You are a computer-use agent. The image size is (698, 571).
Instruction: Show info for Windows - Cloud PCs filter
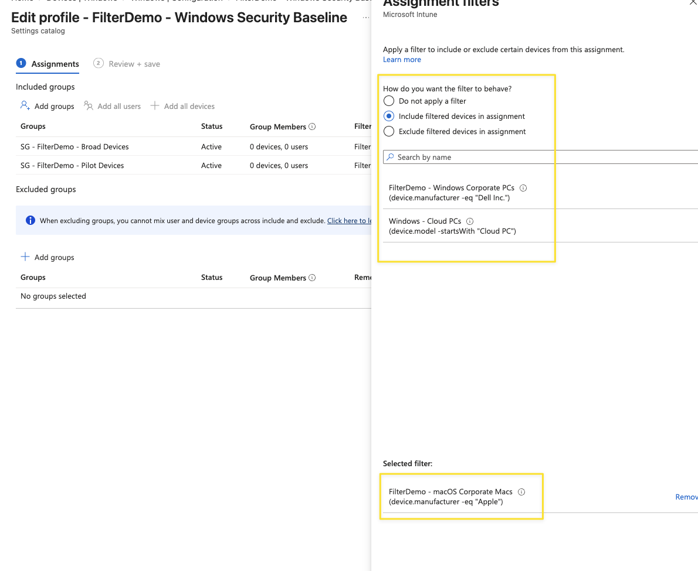470,221
